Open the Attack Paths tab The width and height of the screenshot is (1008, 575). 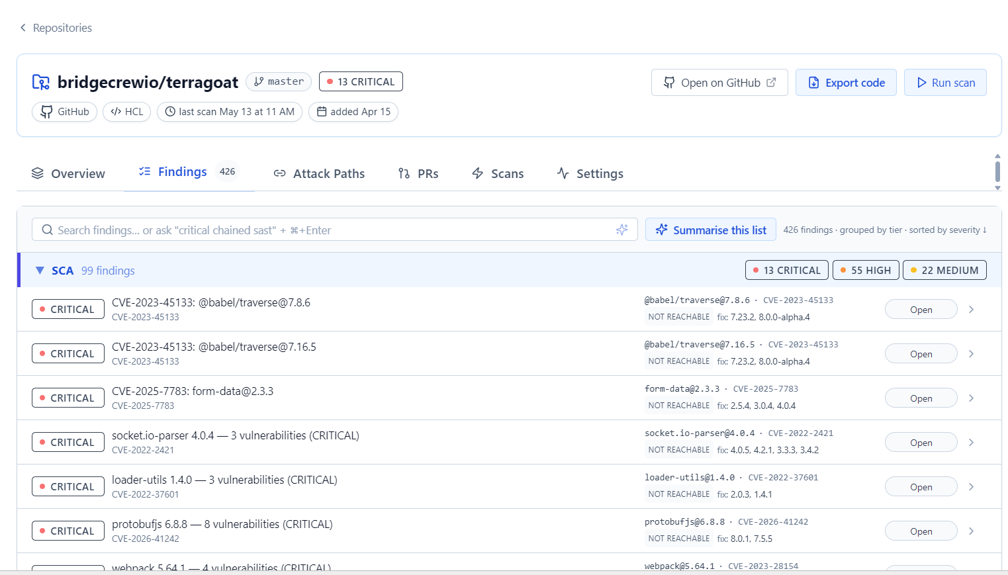[319, 173]
